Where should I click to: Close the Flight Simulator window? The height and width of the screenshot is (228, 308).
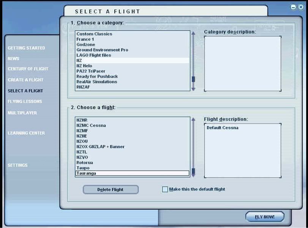point(300,7)
